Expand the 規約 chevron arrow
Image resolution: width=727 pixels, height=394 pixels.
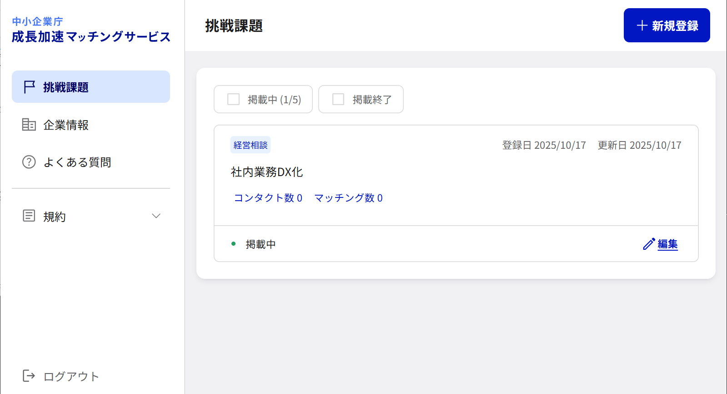pos(156,216)
